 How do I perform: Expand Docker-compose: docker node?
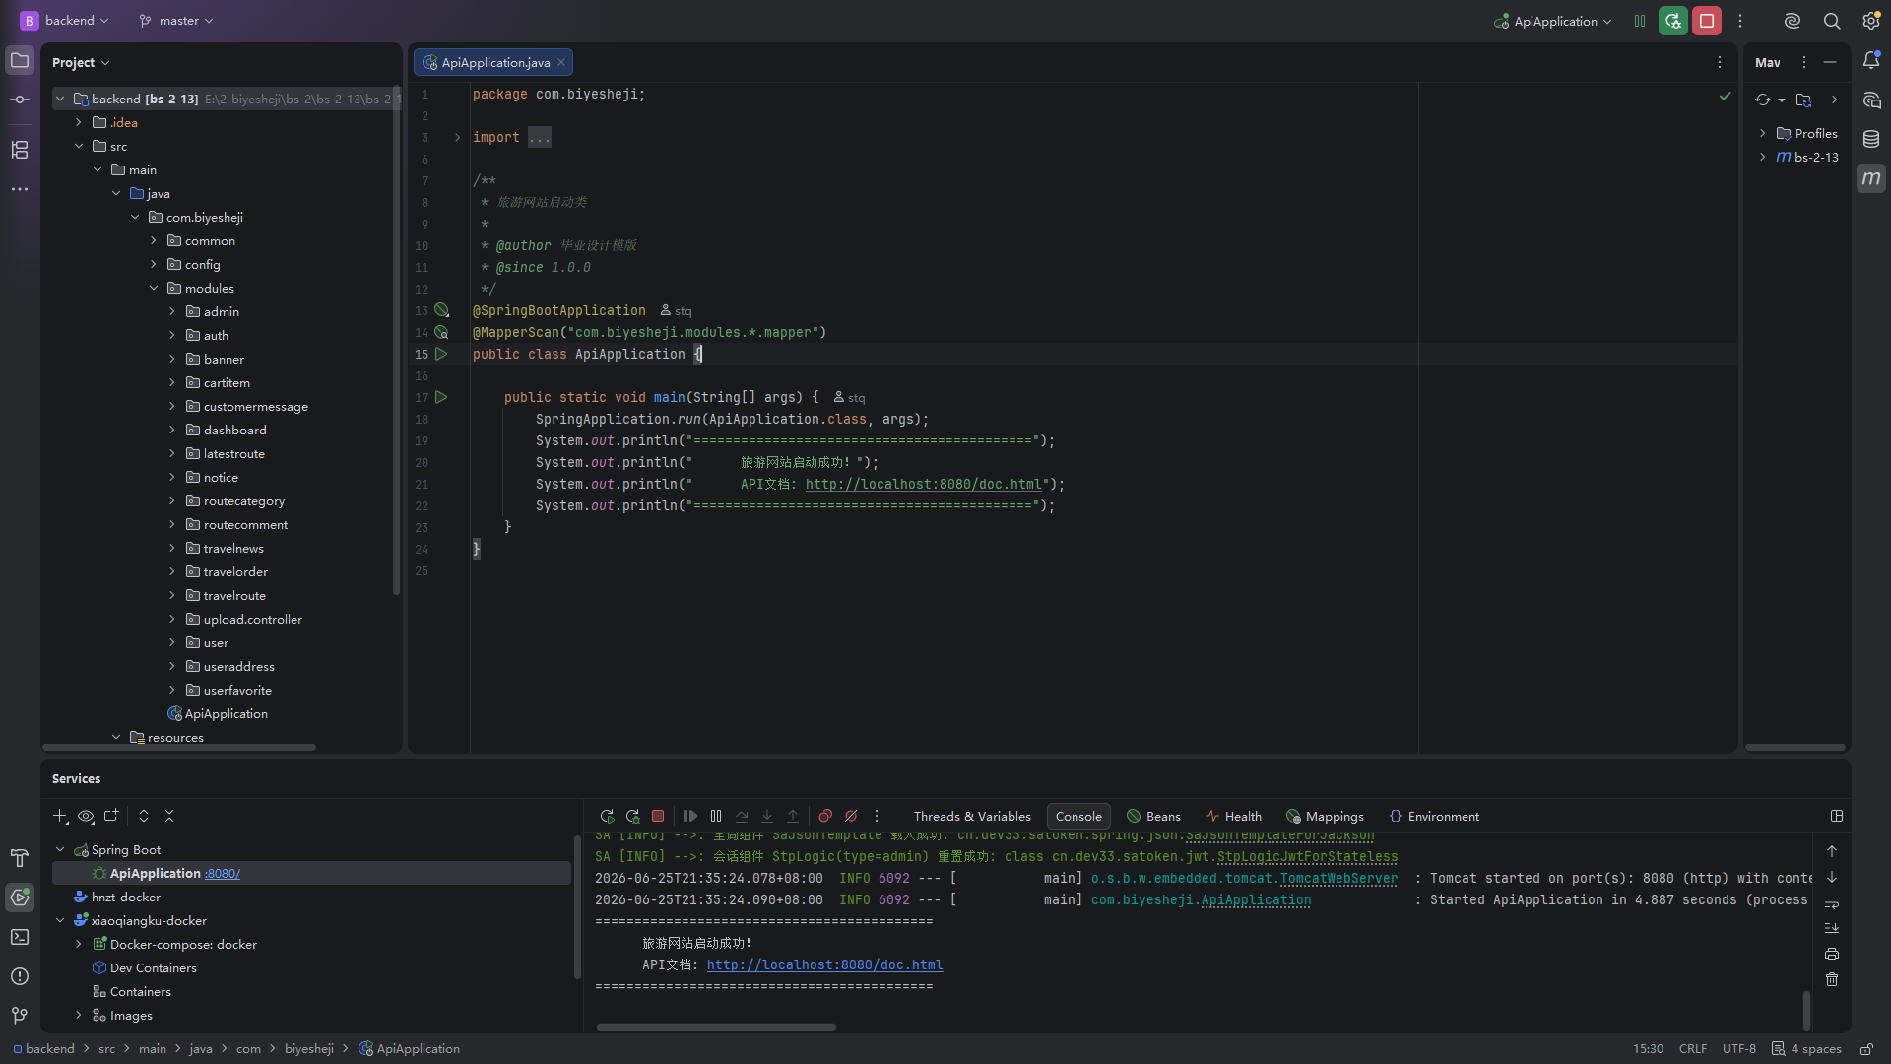[x=79, y=944]
